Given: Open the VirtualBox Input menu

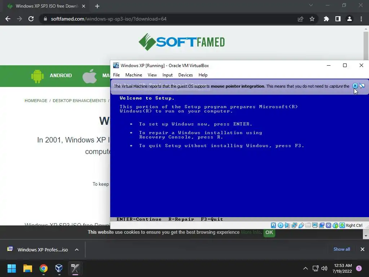Looking at the screenshot, I should point(168,75).
